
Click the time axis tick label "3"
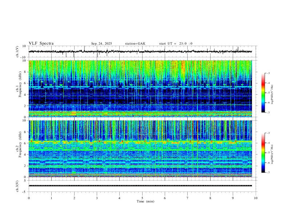tap(97, 198)
